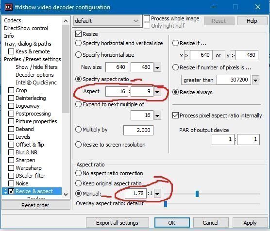Click the greater than button
The width and height of the screenshot is (270, 231).
(x=199, y=80)
